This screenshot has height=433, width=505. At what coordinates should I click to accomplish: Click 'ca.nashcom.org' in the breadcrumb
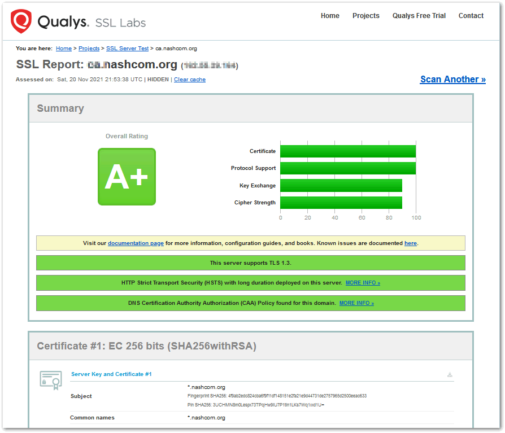coord(176,49)
